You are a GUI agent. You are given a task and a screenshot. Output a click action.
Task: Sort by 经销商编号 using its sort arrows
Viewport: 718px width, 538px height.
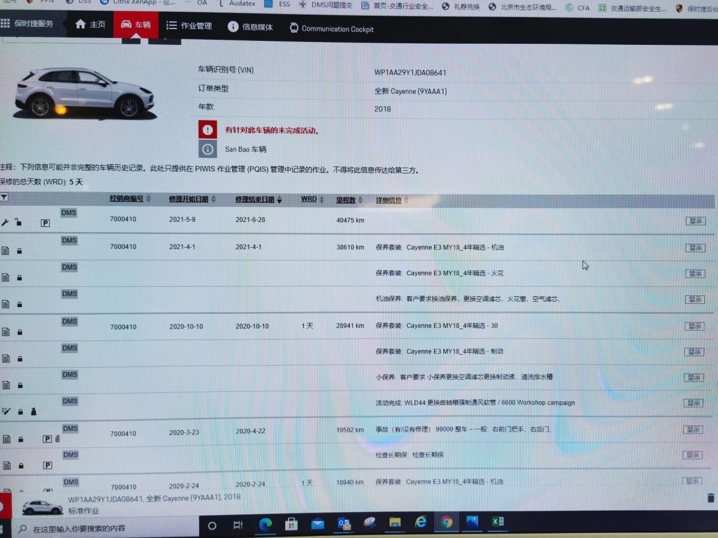(x=149, y=198)
